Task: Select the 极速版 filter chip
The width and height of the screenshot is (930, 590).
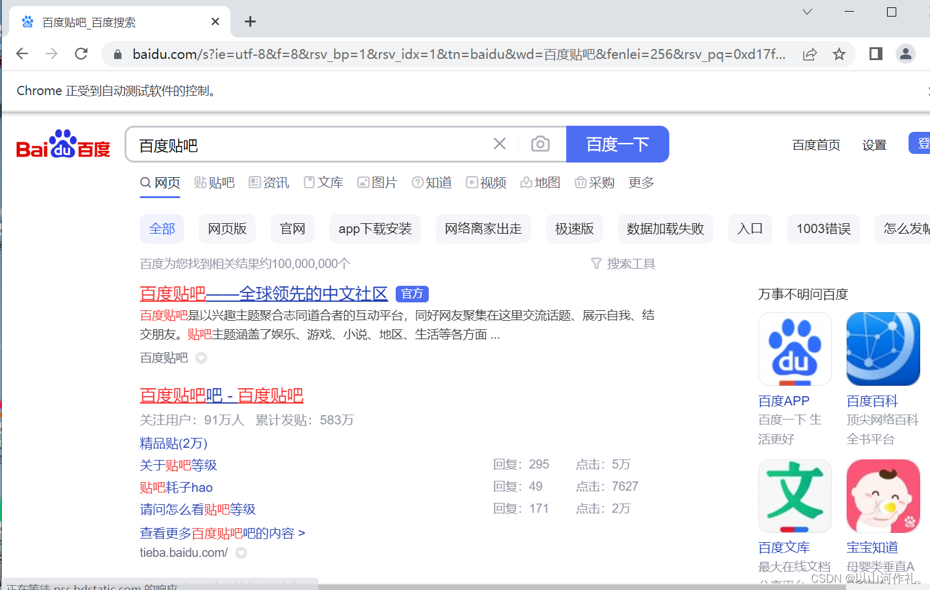Action: [x=574, y=229]
